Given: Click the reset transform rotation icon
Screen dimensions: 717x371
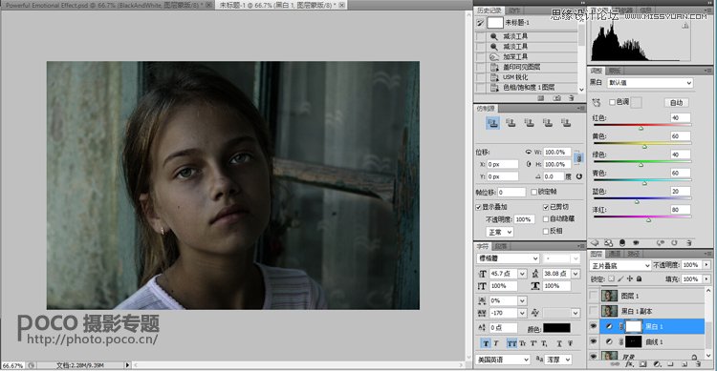Looking at the screenshot, I should [x=579, y=176].
